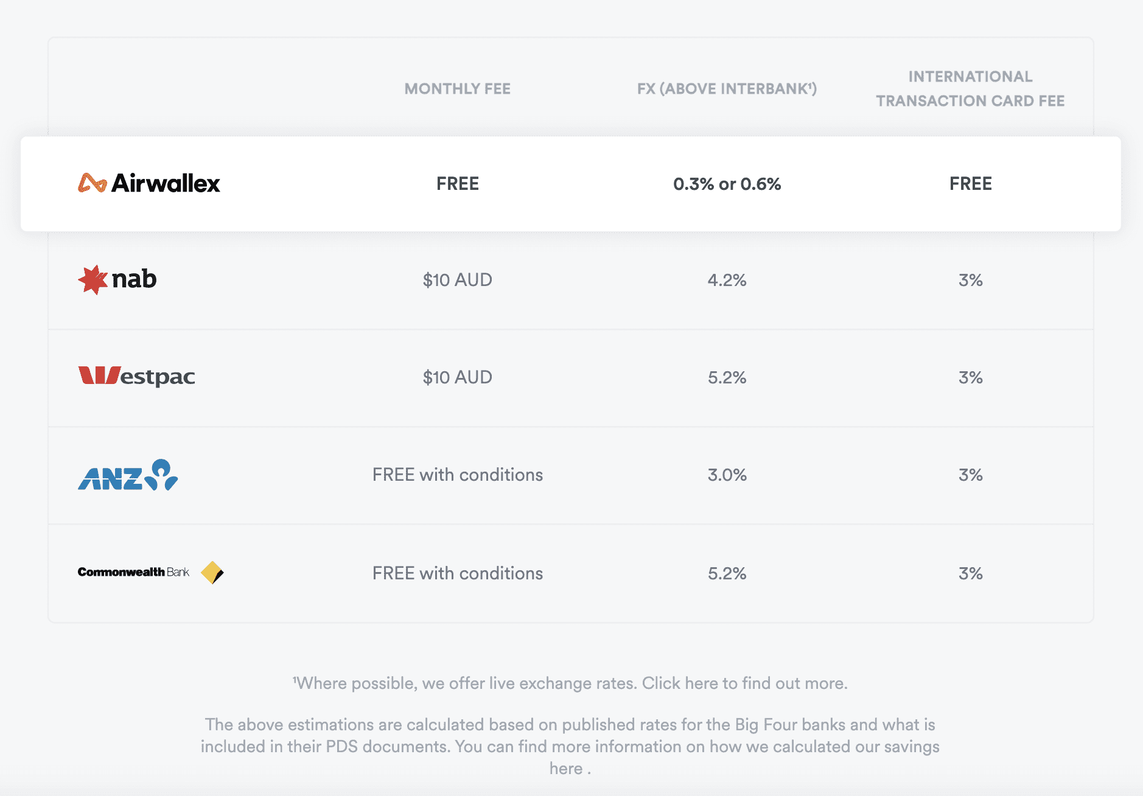
Task: Click Airwallex FREE card fee cell
Action: [971, 184]
